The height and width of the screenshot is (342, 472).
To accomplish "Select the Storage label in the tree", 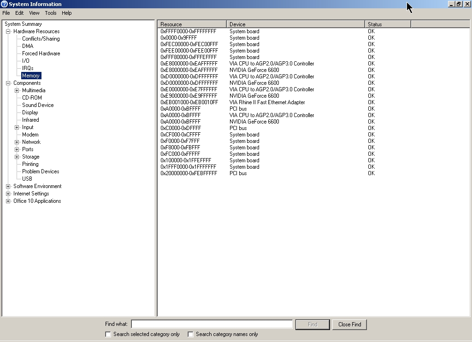I will tap(31, 157).
